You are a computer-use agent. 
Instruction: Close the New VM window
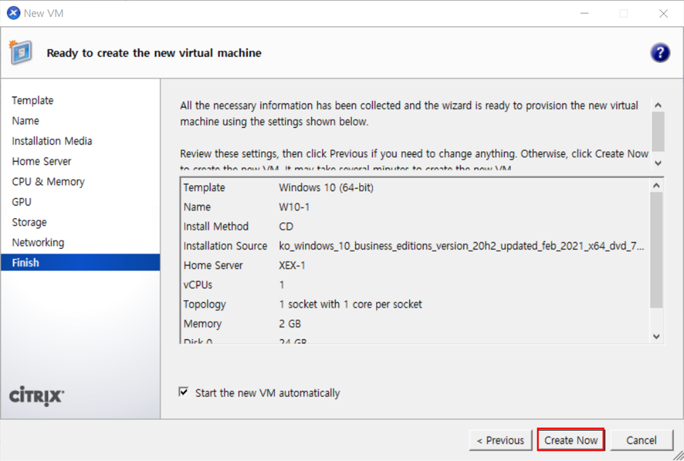pos(663,14)
